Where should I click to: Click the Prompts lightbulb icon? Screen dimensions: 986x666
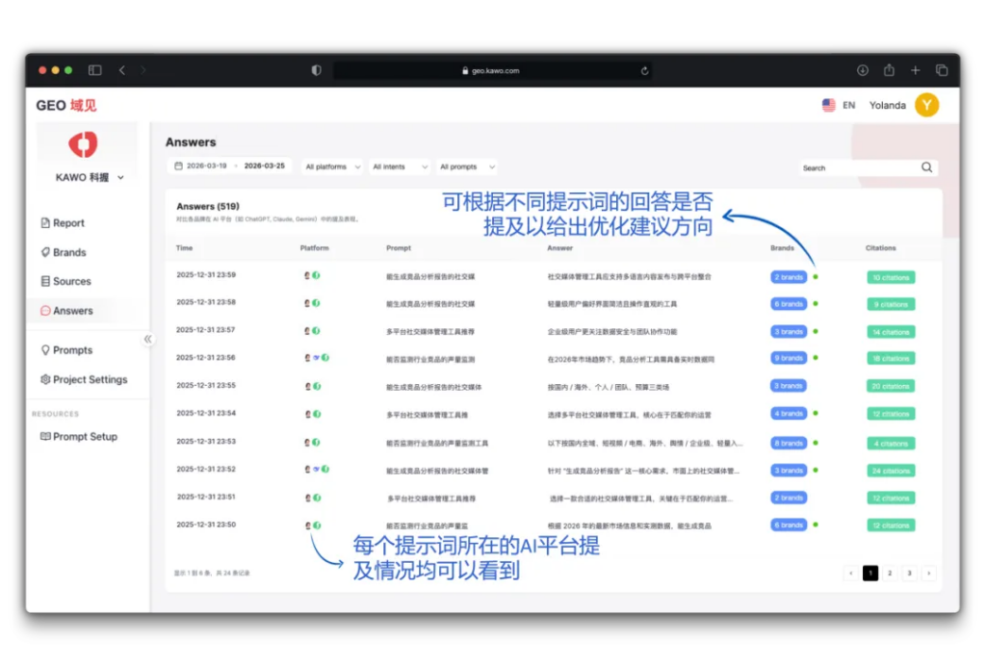pos(46,349)
